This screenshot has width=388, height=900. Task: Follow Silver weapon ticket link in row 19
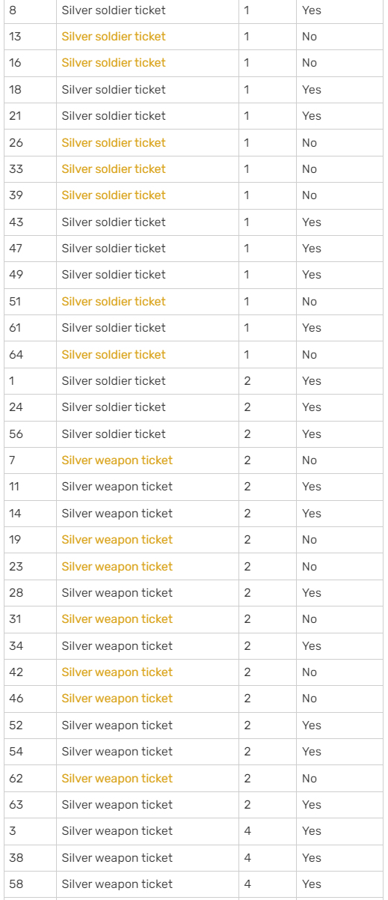[x=117, y=540]
